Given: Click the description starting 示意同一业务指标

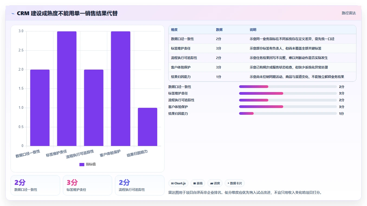Looking at the screenshot, I should tap(292, 39).
